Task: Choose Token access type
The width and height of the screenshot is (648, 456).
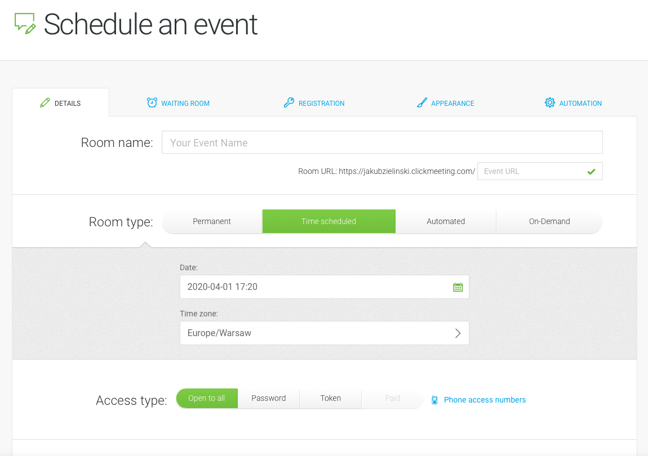Action: (331, 398)
